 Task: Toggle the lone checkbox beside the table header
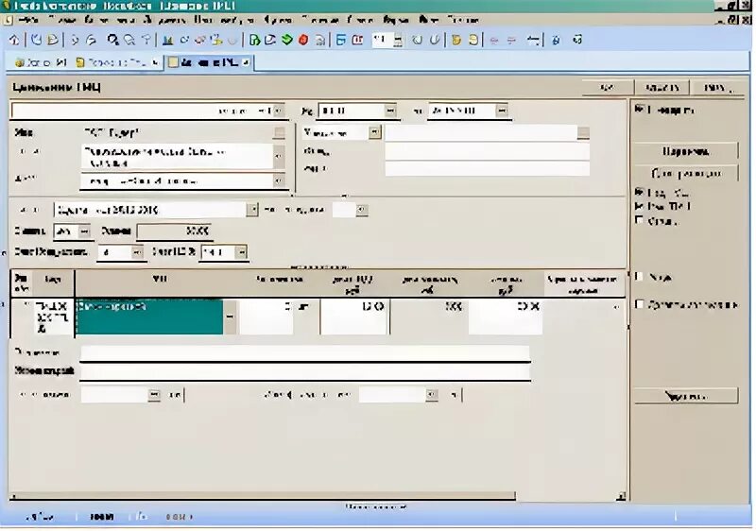640,277
